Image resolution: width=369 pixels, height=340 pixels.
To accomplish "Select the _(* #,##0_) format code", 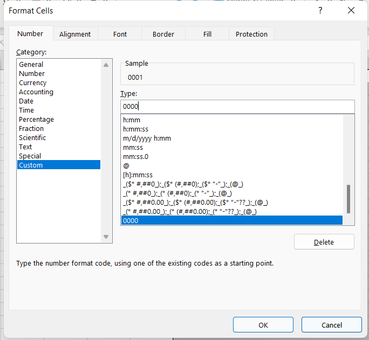I will click(x=232, y=193).
